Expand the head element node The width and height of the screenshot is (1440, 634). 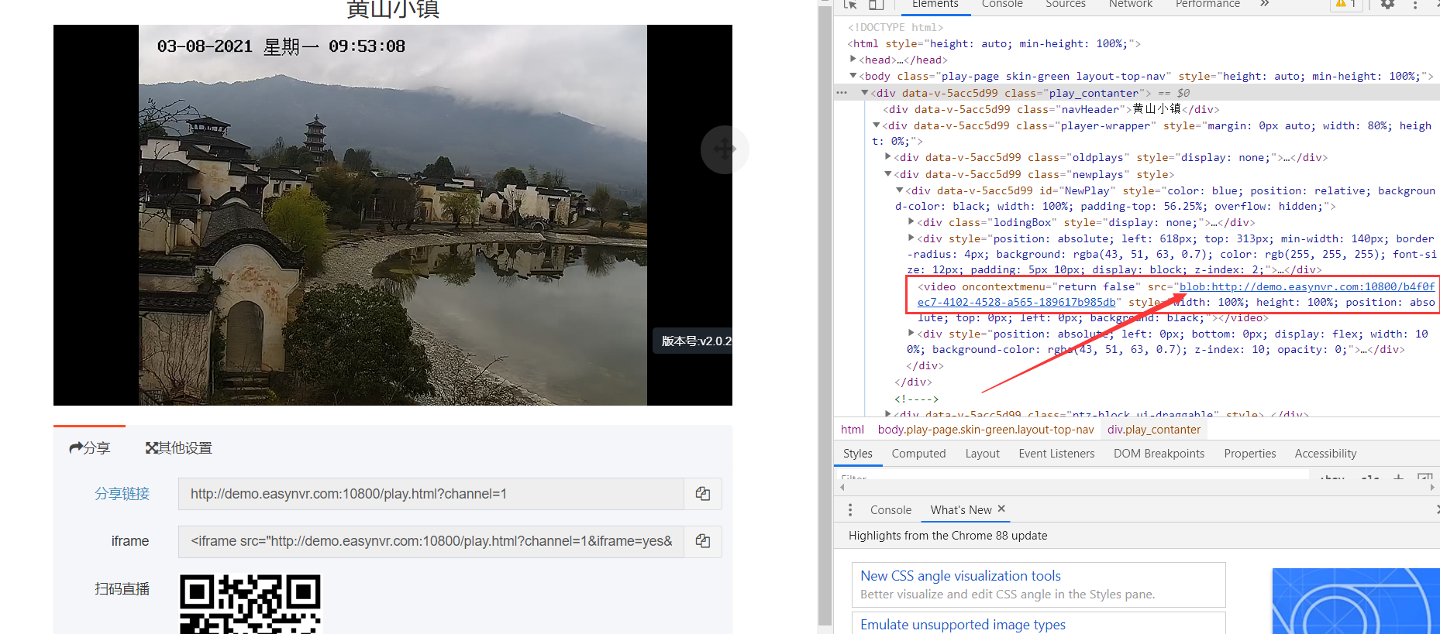click(853, 59)
